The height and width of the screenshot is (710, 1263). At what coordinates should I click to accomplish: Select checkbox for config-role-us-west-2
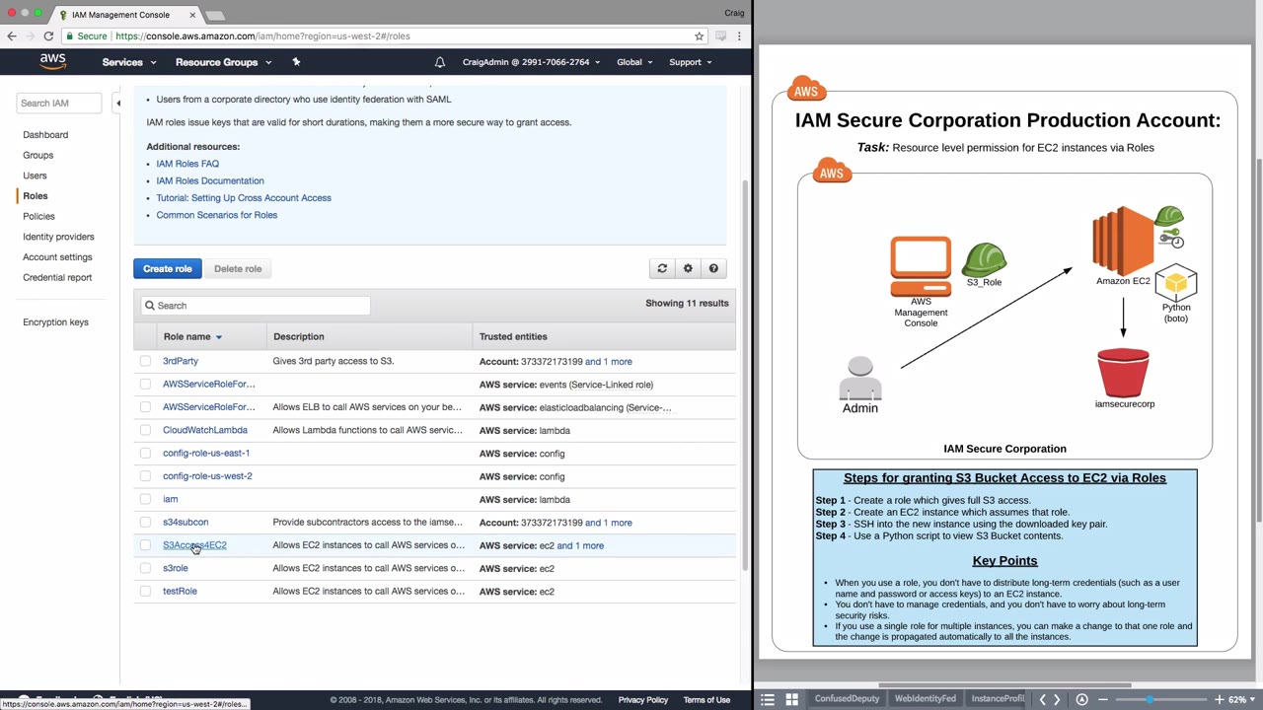[145, 476]
